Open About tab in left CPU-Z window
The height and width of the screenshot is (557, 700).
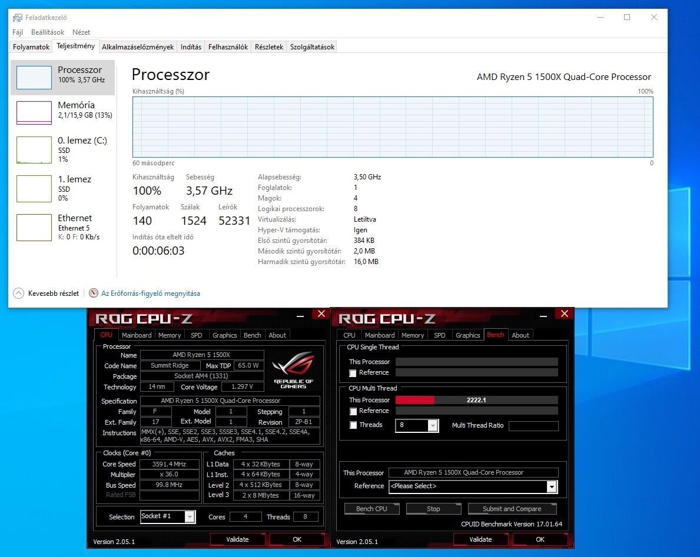[x=277, y=335]
